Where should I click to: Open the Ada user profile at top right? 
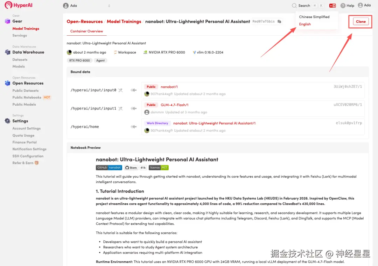click(x=364, y=5)
